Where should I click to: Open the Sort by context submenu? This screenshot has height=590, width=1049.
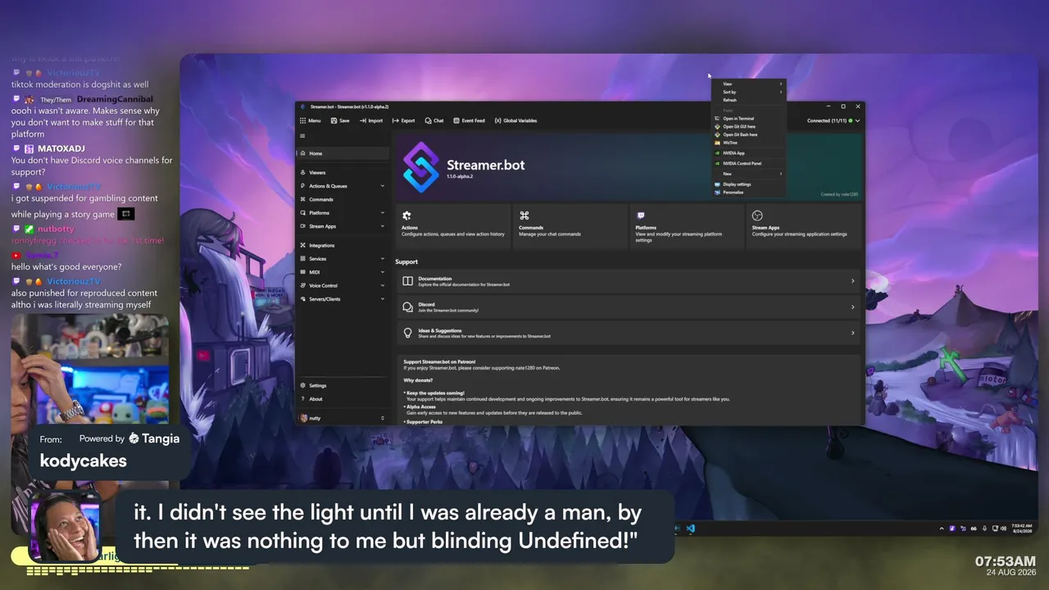tap(748, 92)
